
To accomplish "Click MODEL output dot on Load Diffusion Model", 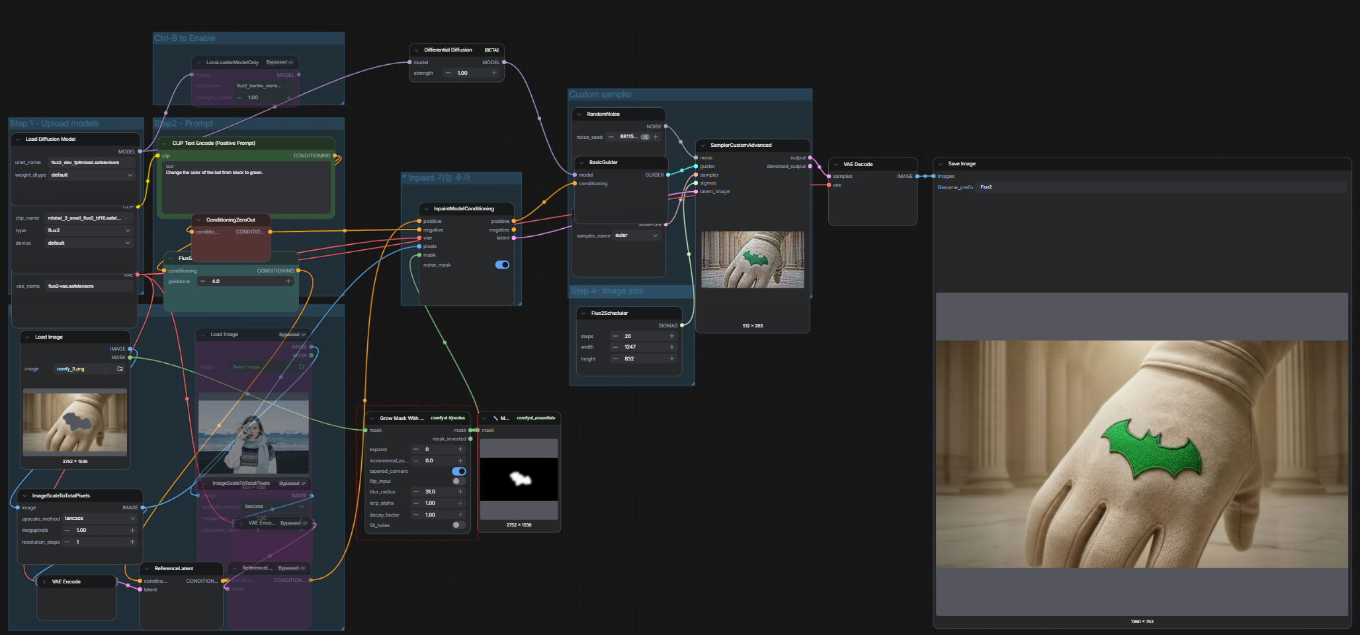I will (x=140, y=151).
